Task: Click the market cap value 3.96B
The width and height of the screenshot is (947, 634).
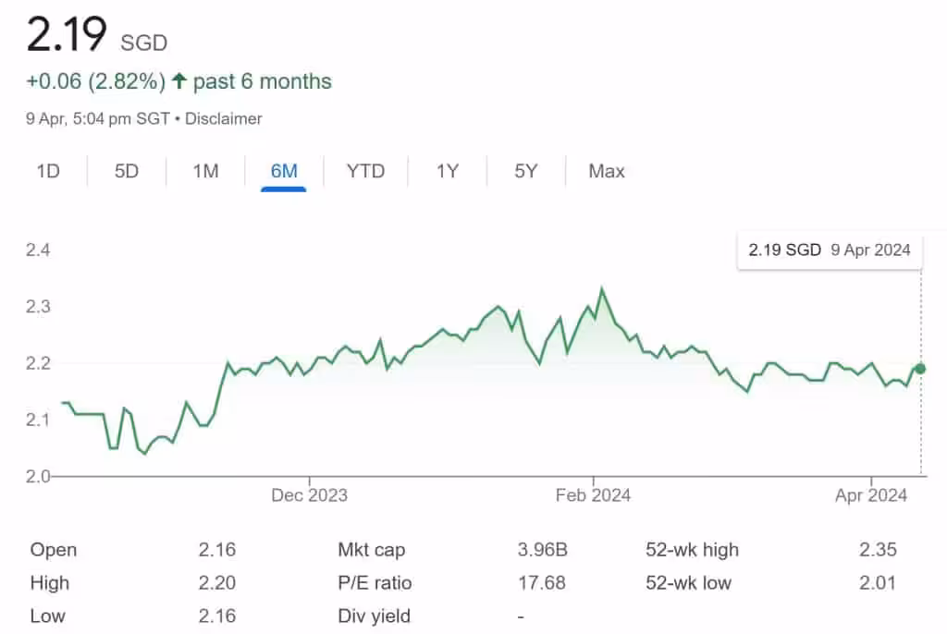Action: [542, 550]
